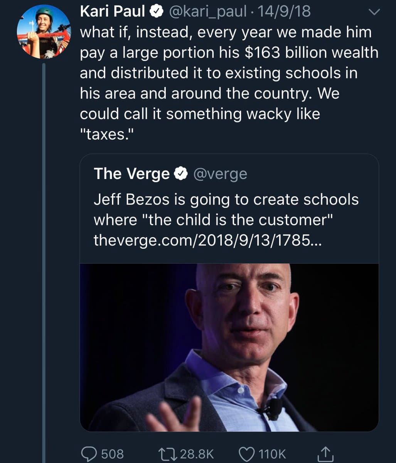Image resolution: width=396 pixels, height=463 pixels.
Task: Open the quoted tweet's headline text
Action: coord(226,210)
